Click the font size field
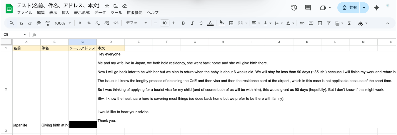The height and width of the screenshot is (135, 397). coord(164,23)
